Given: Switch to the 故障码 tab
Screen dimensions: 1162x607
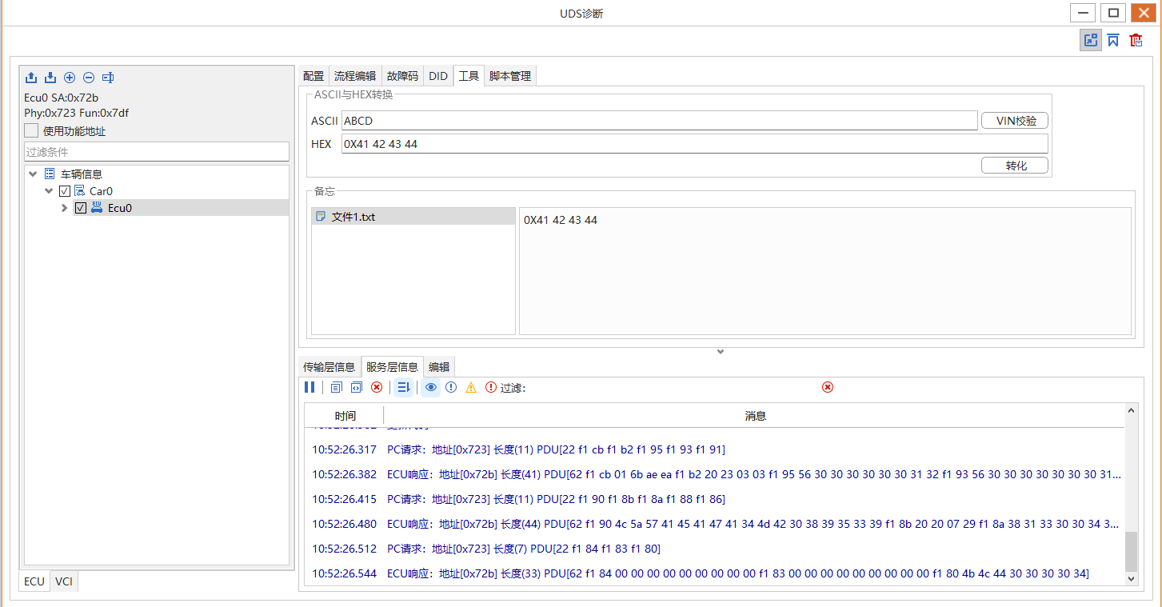Looking at the screenshot, I should 401,76.
